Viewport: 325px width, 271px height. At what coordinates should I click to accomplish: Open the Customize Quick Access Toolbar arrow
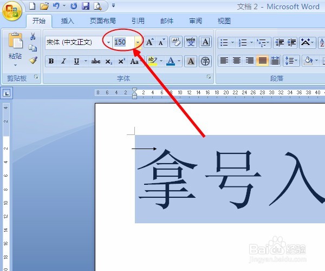point(113,5)
